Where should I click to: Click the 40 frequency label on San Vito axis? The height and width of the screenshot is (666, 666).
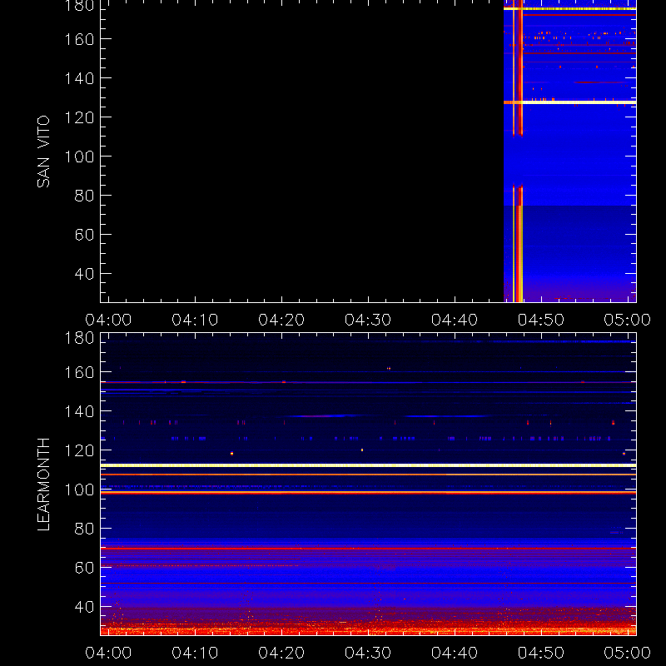coord(84,274)
